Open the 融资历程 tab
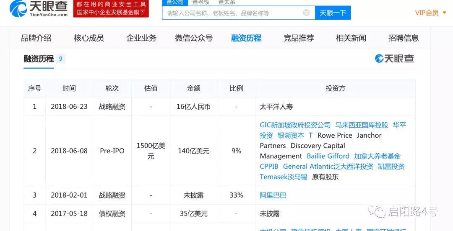The image size is (453, 231). (246, 38)
